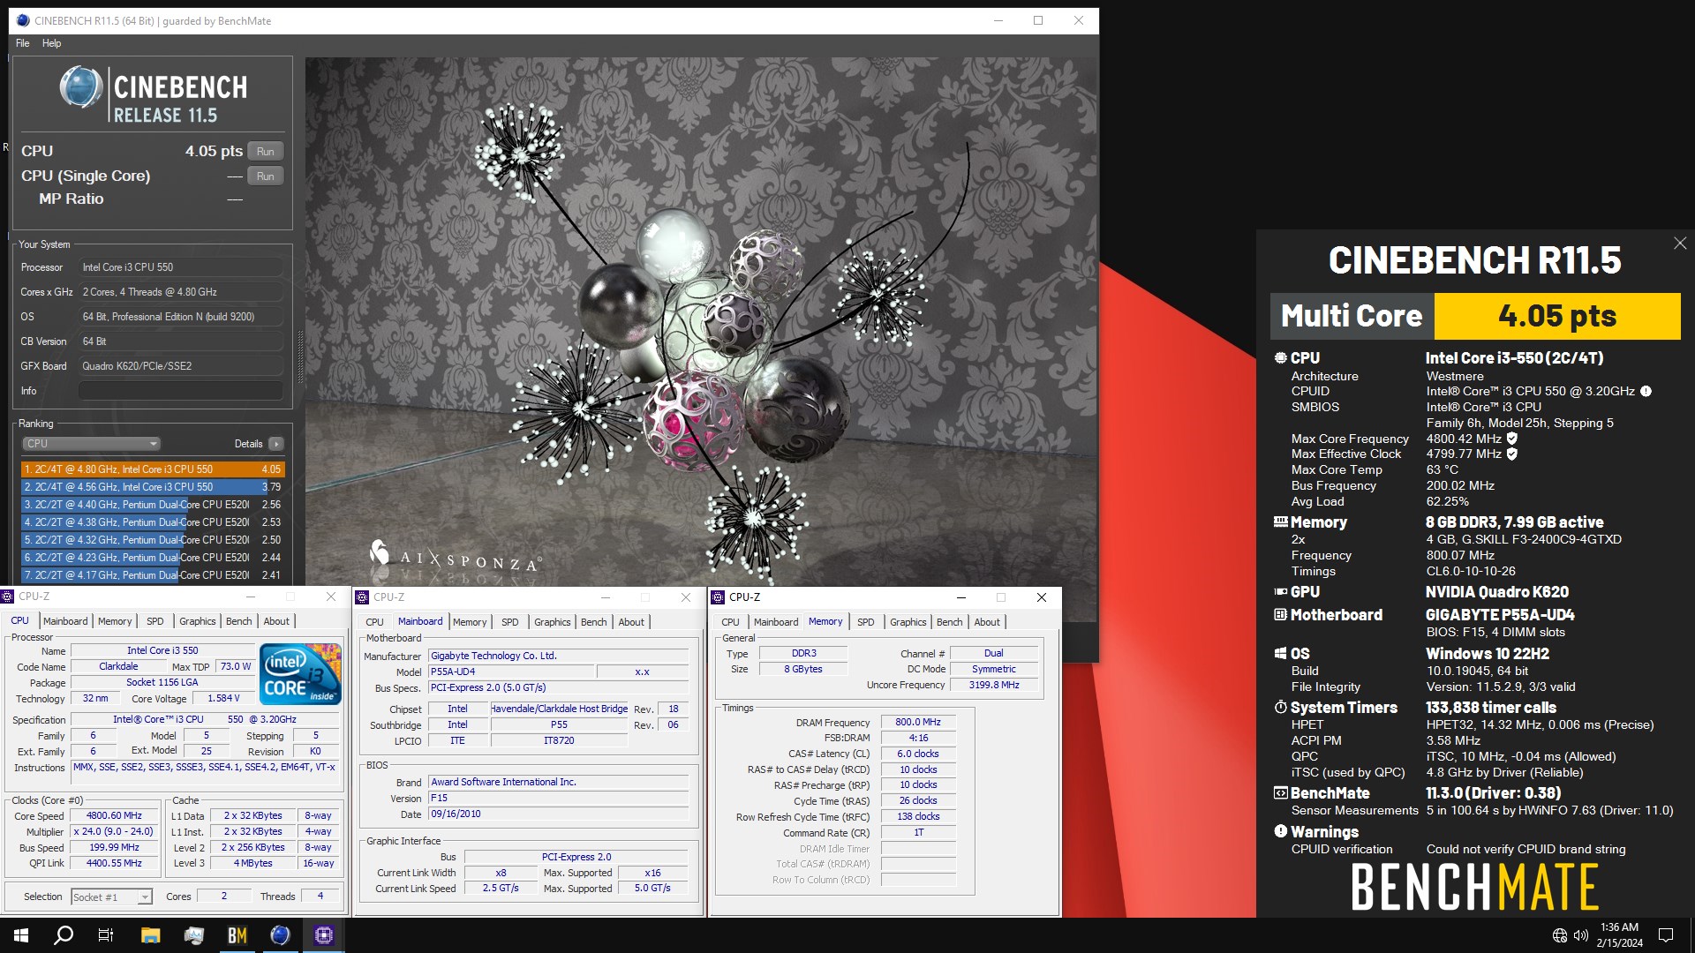Open taskbar Search icon

(64, 935)
